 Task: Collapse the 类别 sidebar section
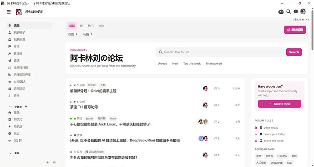[x=15, y=153]
